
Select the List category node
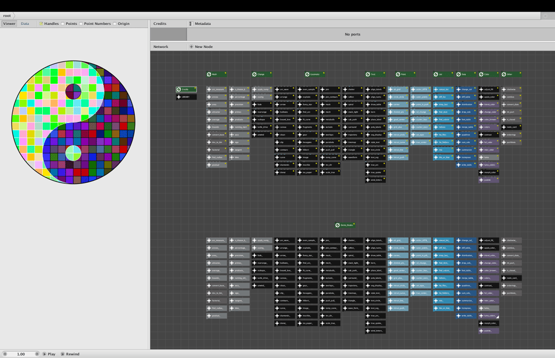point(443,74)
